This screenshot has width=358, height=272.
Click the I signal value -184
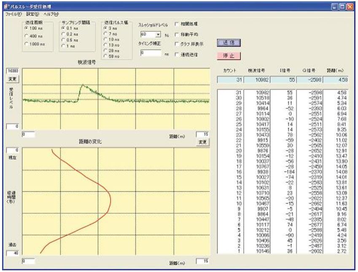pos(288,172)
